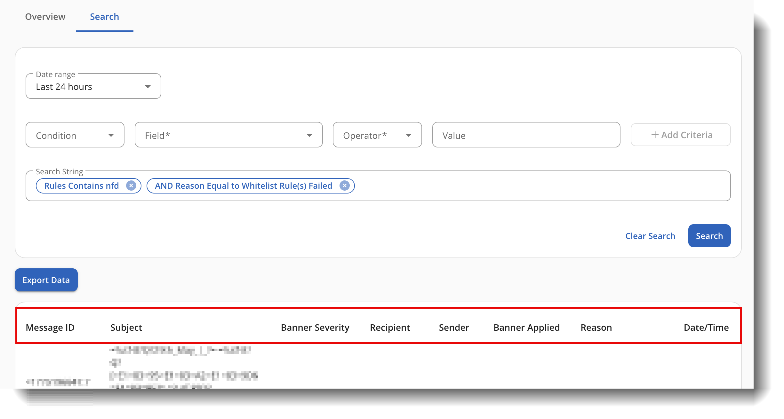This screenshot has height=419, width=784.
Task: Select the Search tab
Action: pyautogui.click(x=104, y=17)
